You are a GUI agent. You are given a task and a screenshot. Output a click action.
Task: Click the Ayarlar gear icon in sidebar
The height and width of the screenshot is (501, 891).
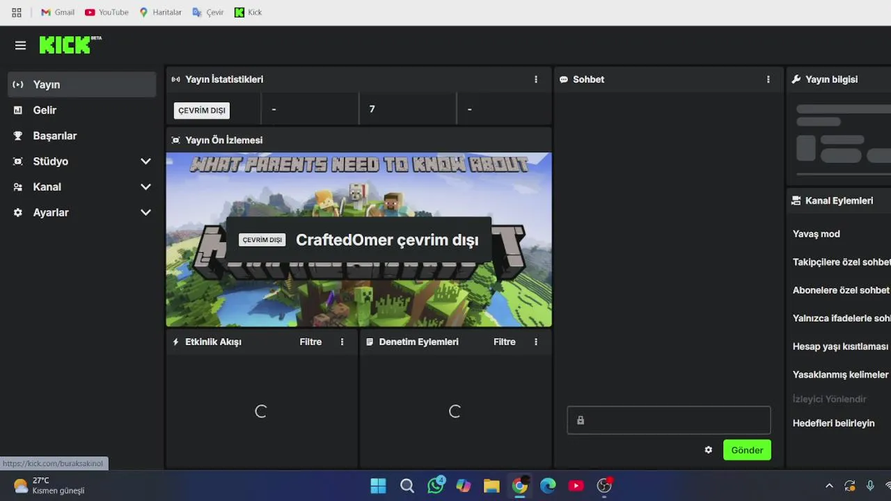click(x=18, y=213)
